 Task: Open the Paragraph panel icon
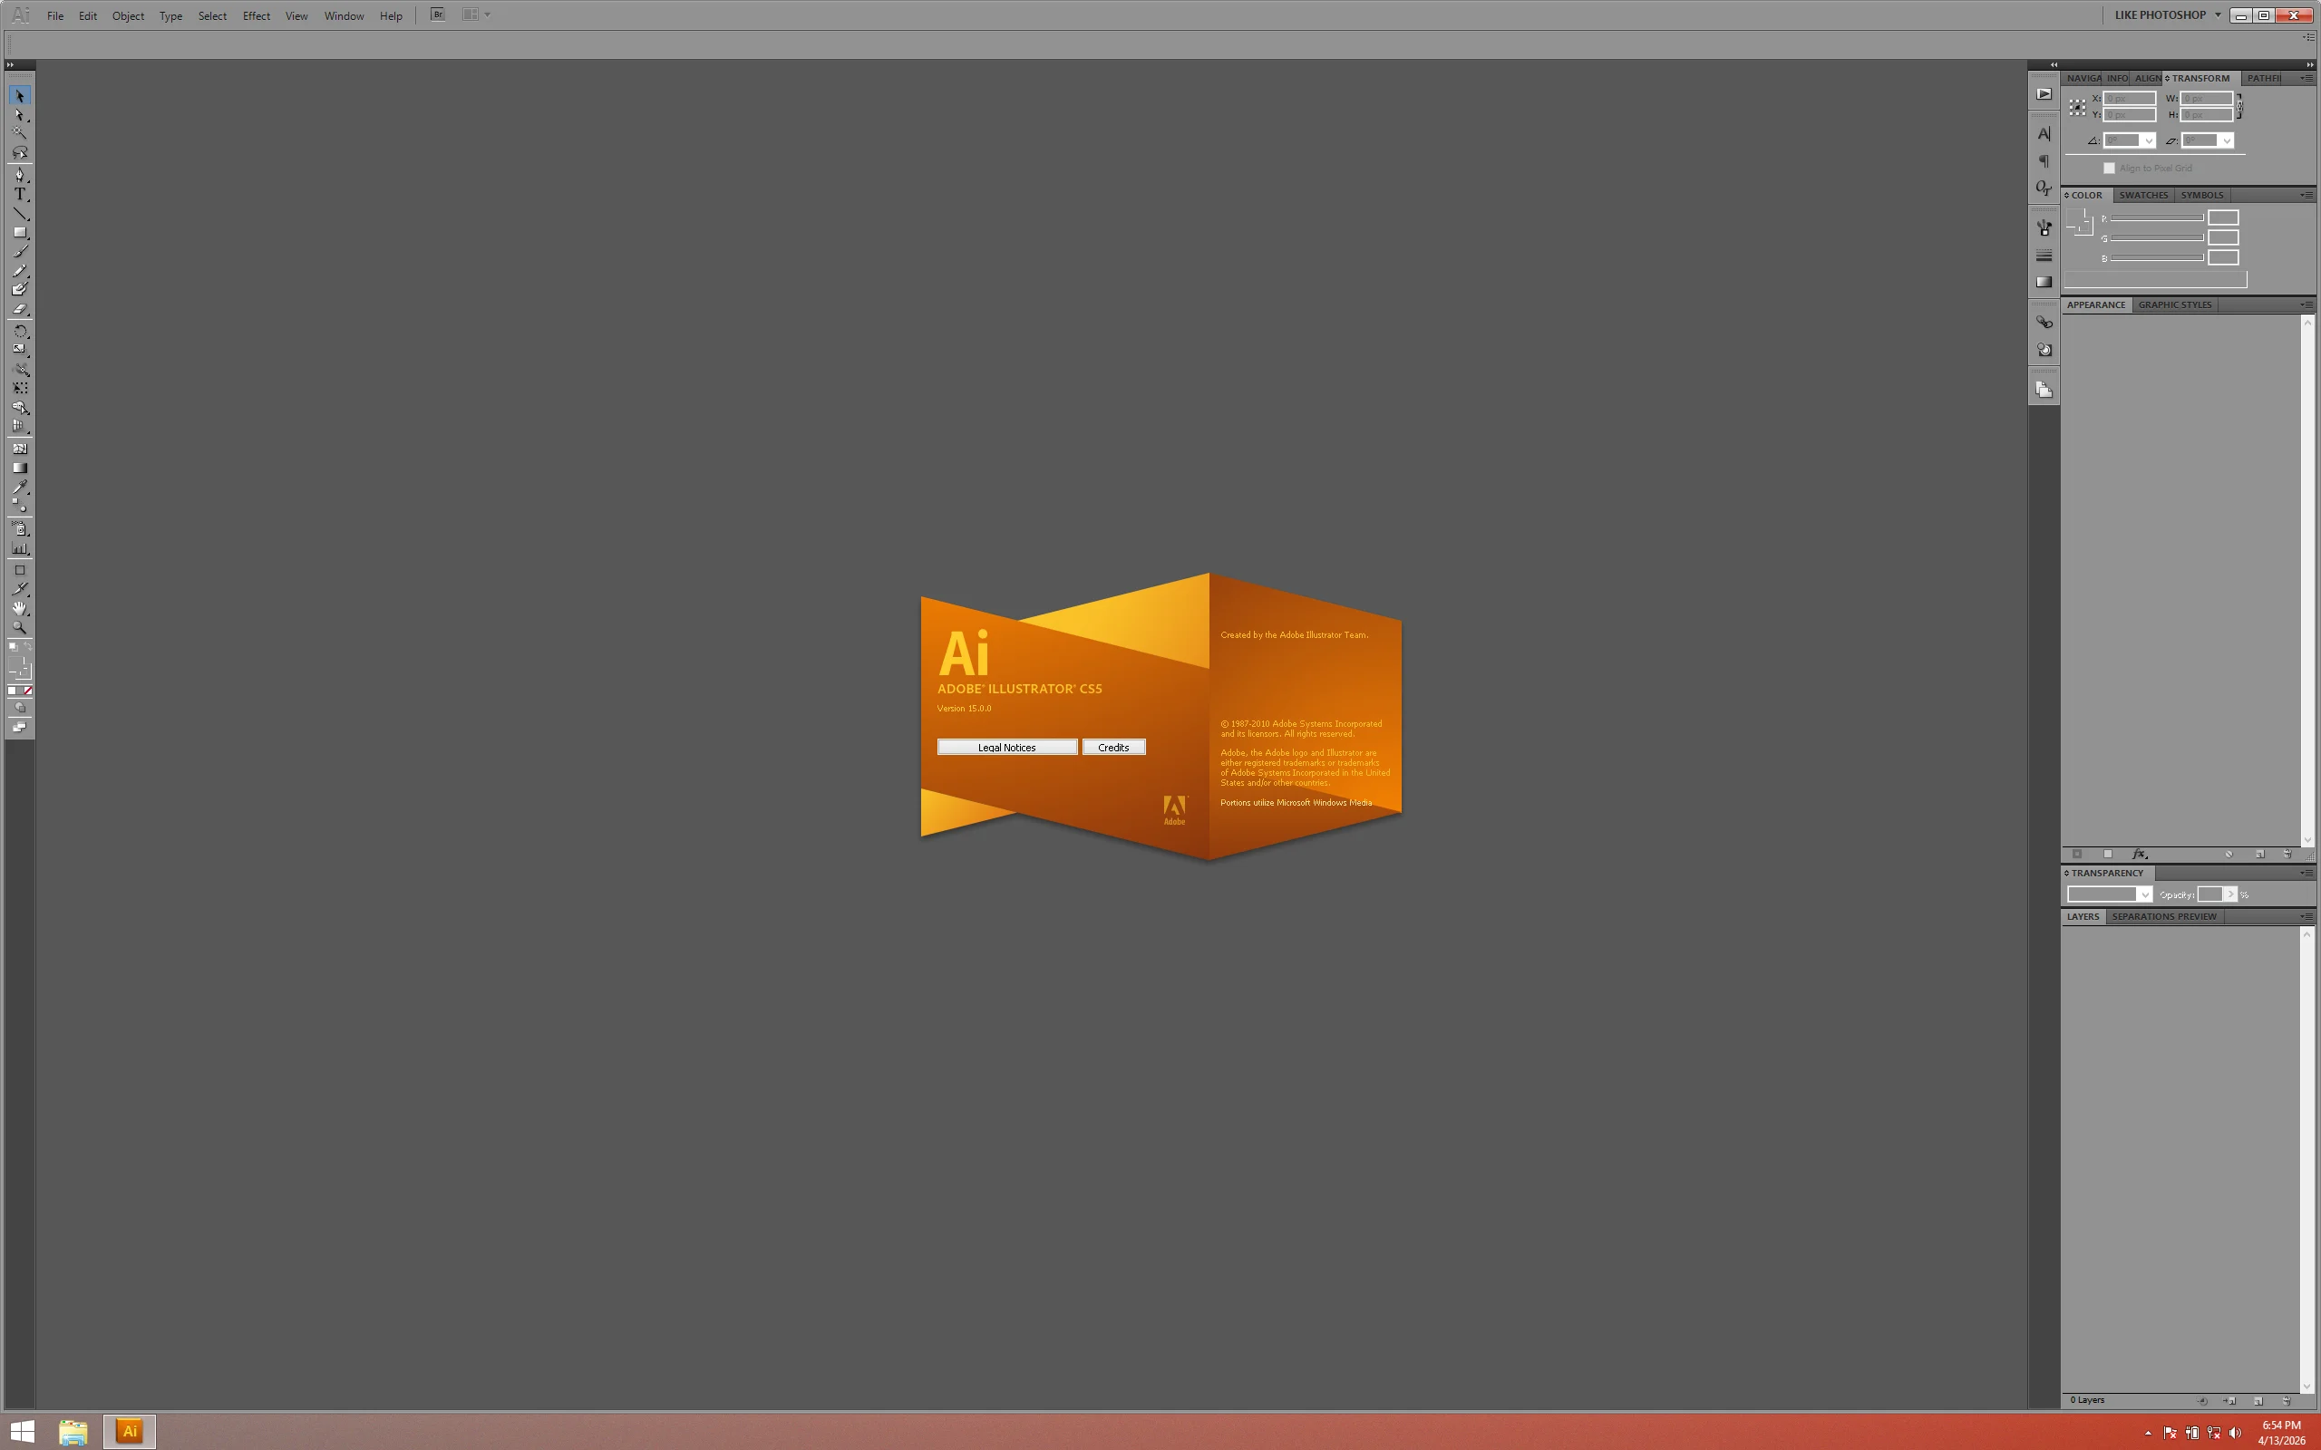click(x=2044, y=161)
